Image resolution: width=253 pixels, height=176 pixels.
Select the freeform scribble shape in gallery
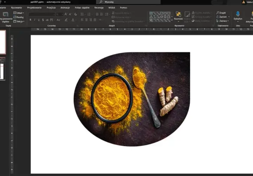click(151, 20)
